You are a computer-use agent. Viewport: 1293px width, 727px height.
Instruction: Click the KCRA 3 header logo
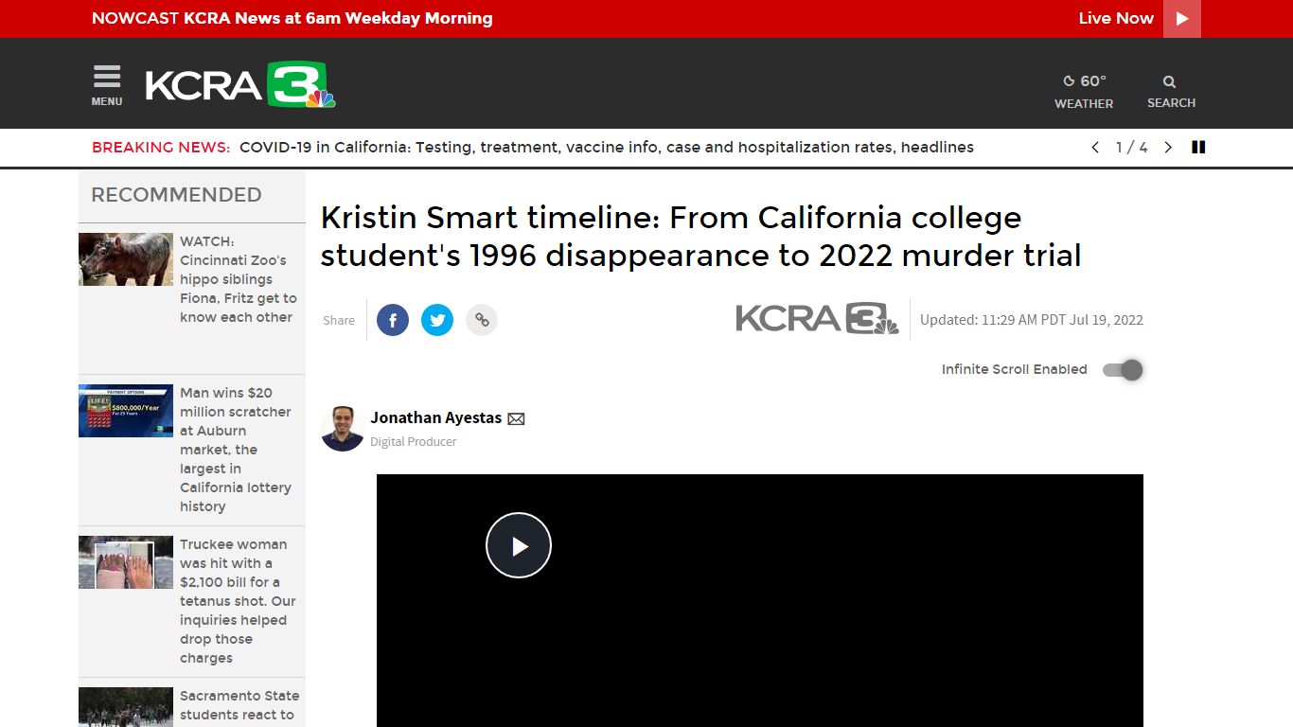coord(240,85)
